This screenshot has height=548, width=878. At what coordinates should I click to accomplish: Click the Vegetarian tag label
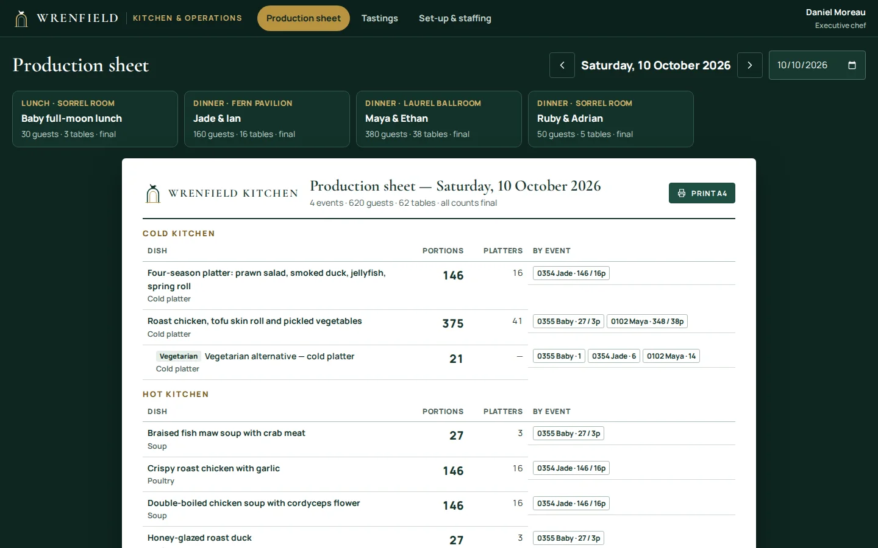[179, 356]
